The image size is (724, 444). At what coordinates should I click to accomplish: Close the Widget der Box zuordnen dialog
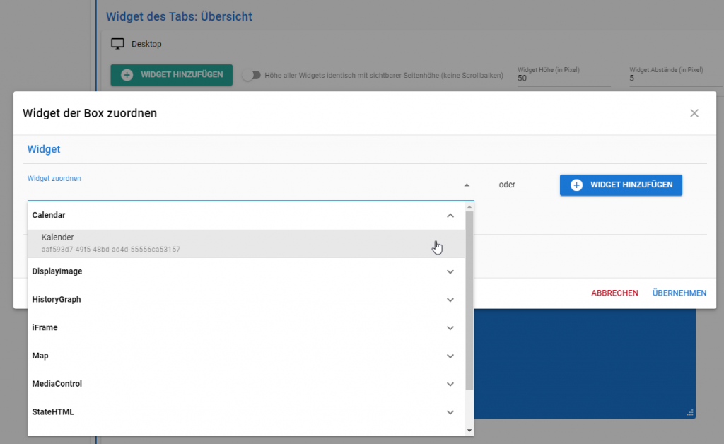(x=694, y=113)
